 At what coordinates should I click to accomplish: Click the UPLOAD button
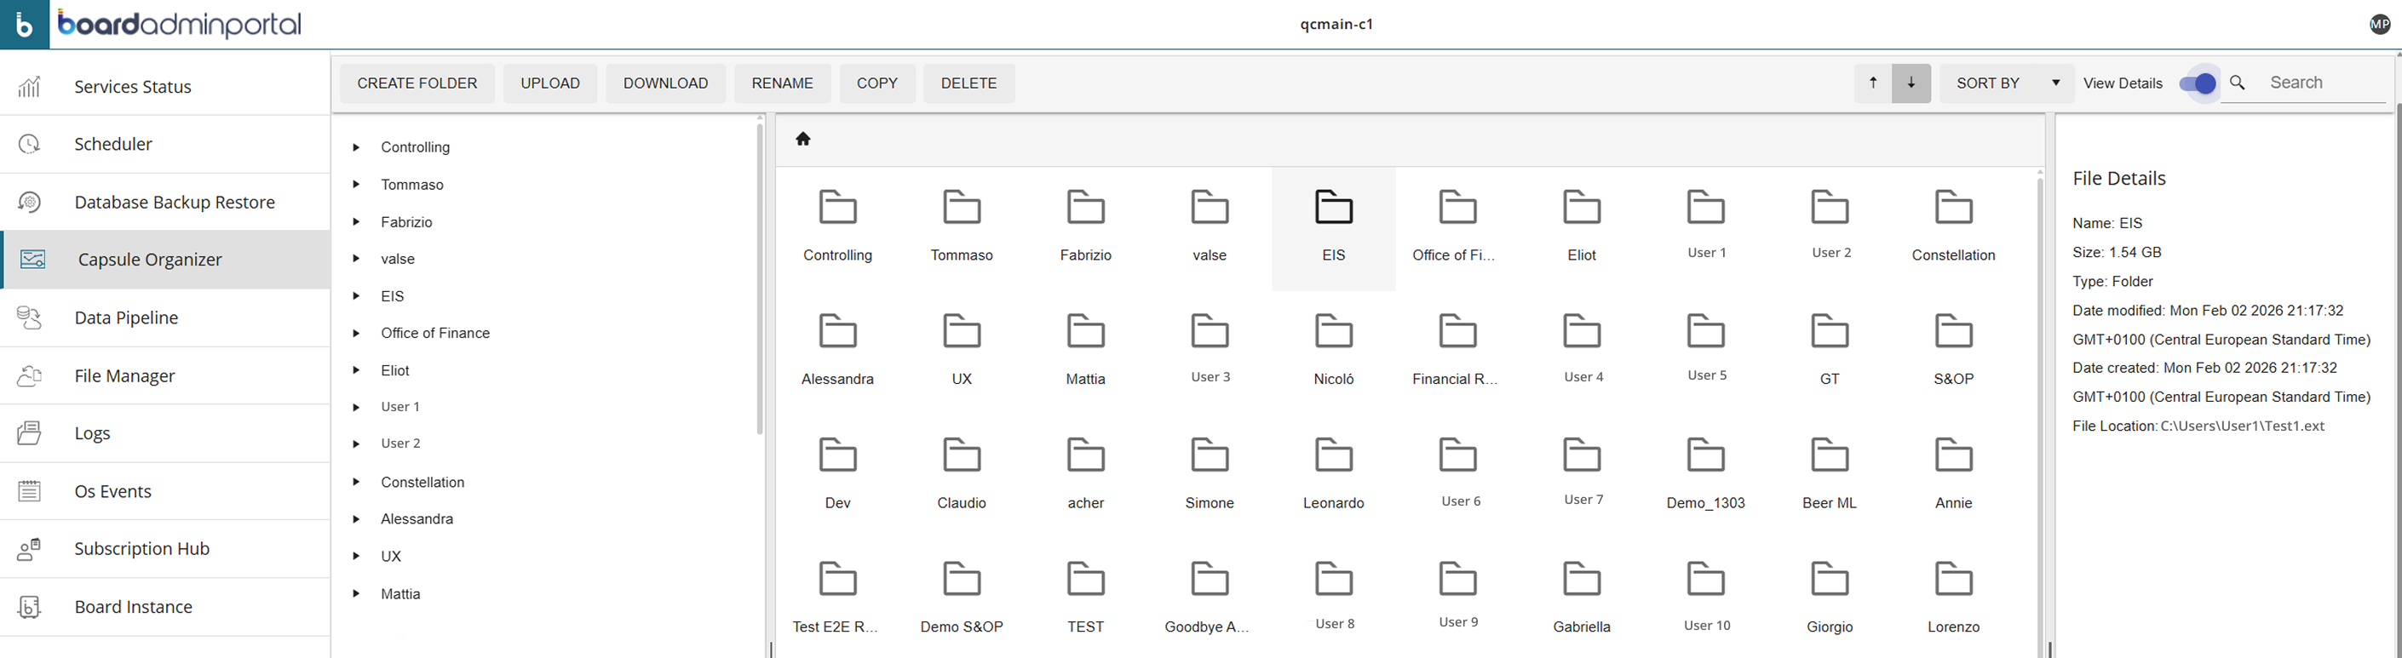550,83
